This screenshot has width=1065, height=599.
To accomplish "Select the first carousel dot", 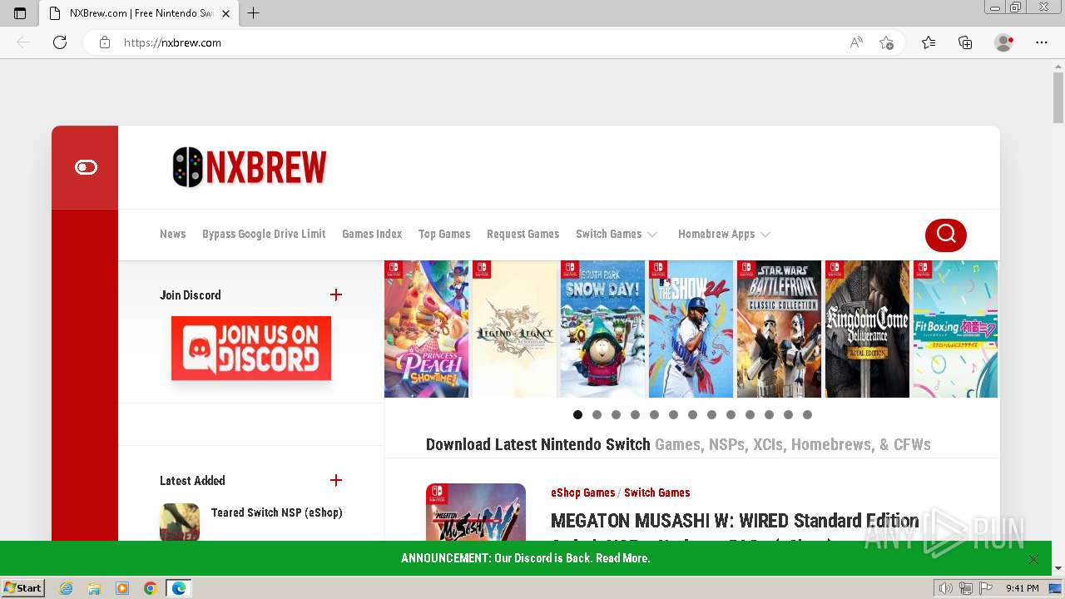I will pos(577,414).
